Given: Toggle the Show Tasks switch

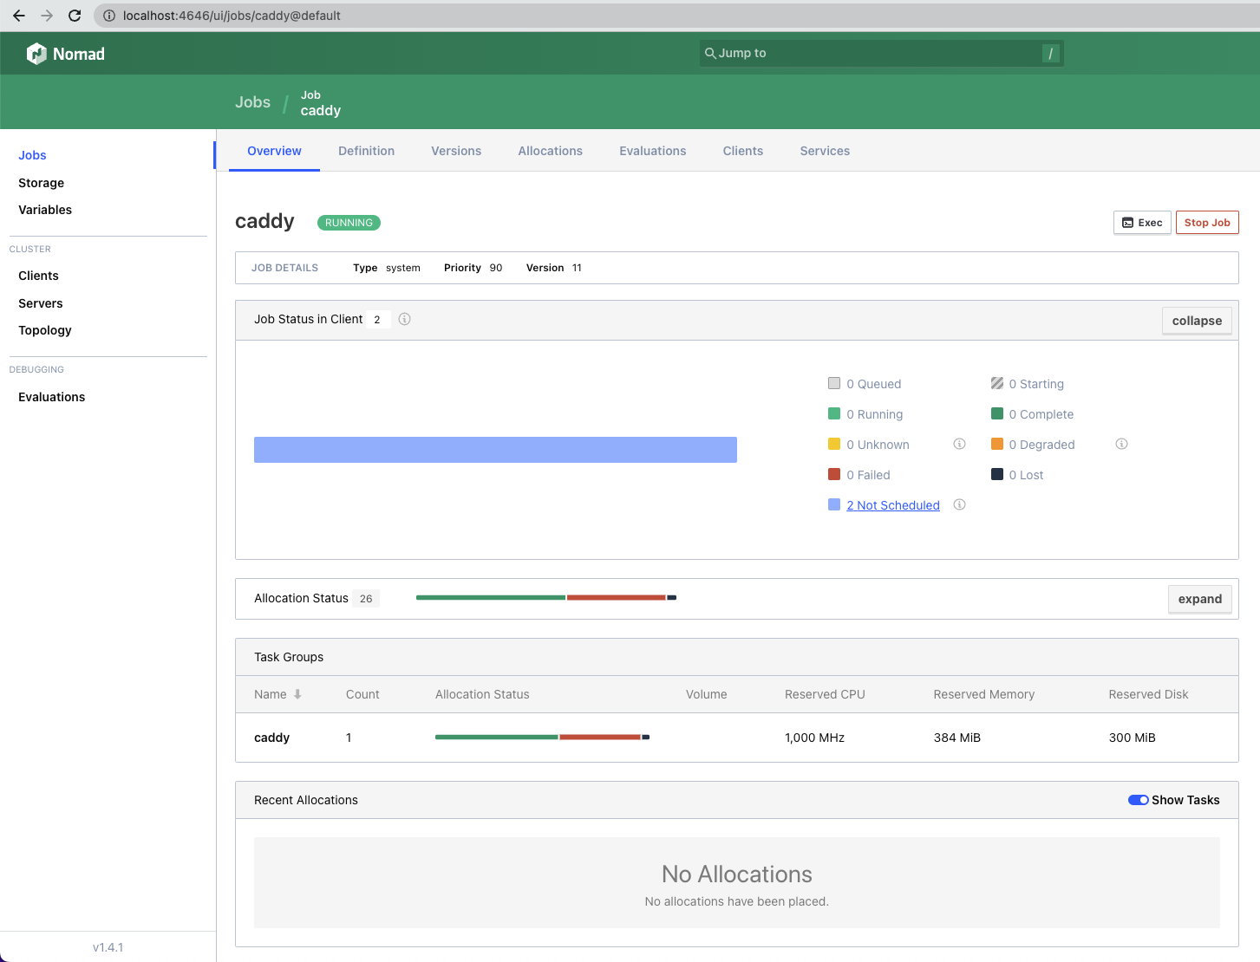Looking at the screenshot, I should pyautogui.click(x=1138, y=800).
